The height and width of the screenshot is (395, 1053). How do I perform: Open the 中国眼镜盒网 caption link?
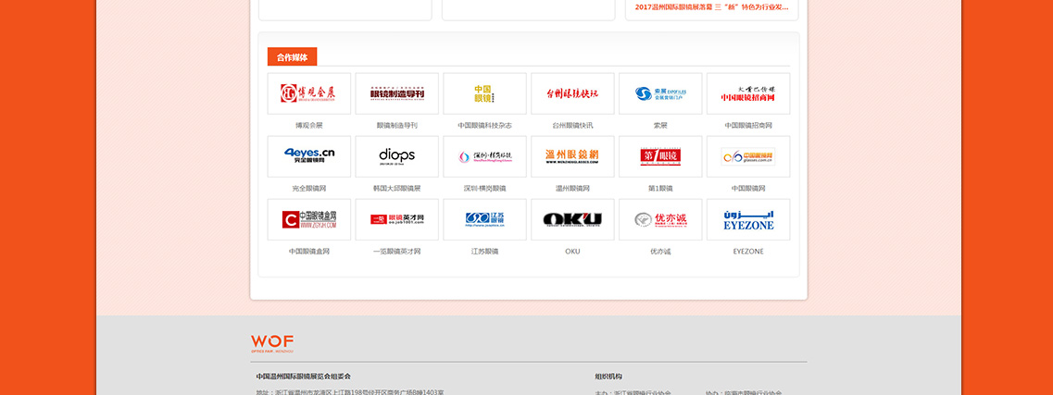[309, 252]
